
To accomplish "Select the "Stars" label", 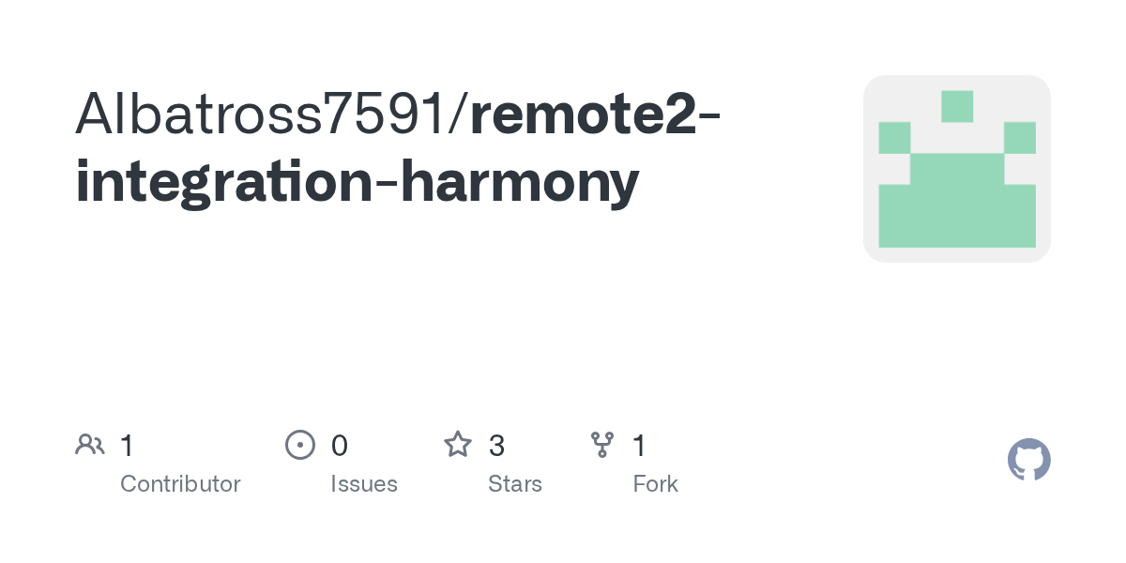I will pyautogui.click(x=515, y=484).
